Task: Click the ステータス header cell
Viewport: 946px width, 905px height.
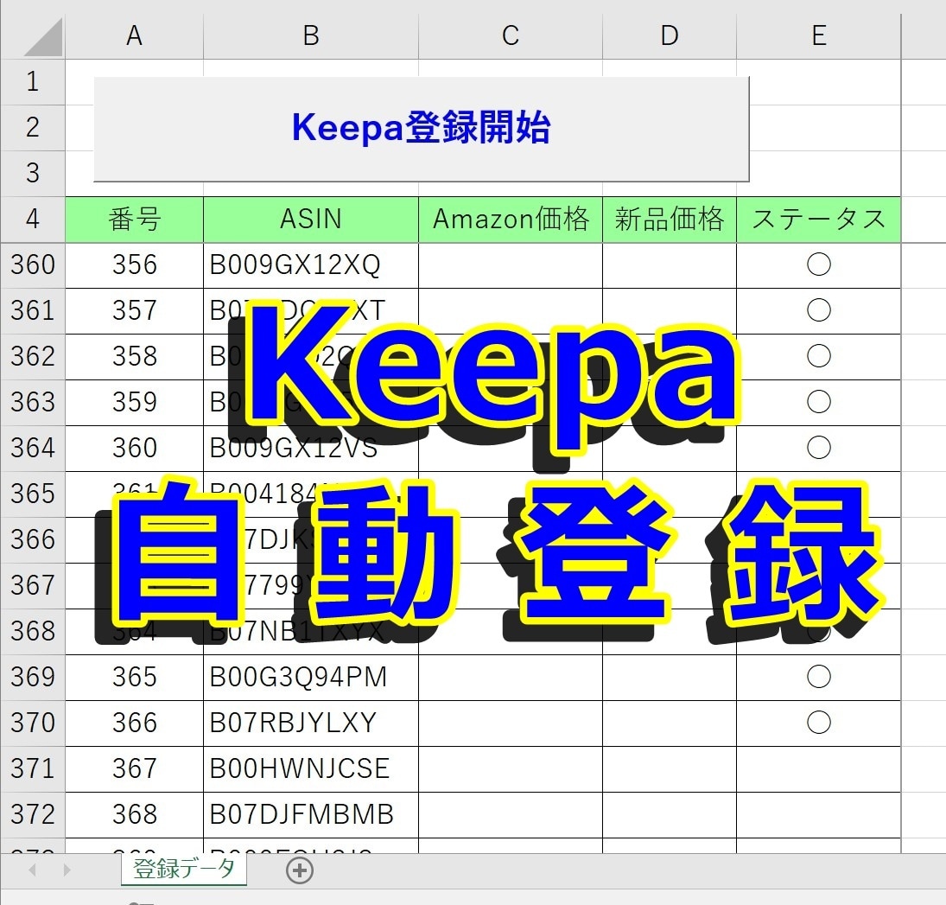Action: [x=819, y=220]
